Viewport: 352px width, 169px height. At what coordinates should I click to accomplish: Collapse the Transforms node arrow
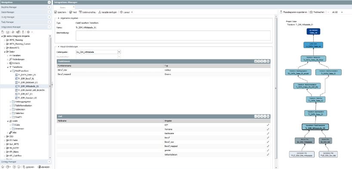point(8,67)
